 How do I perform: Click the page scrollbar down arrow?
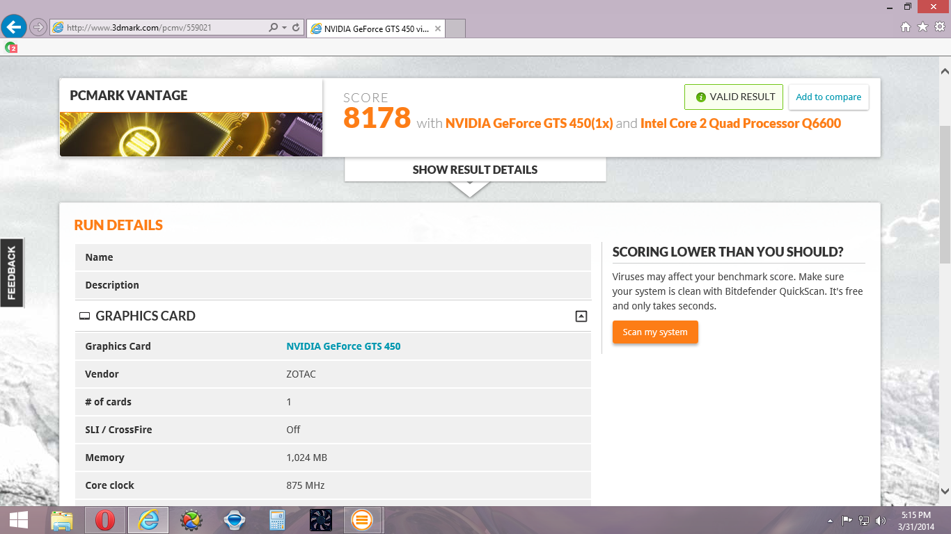[x=945, y=492]
